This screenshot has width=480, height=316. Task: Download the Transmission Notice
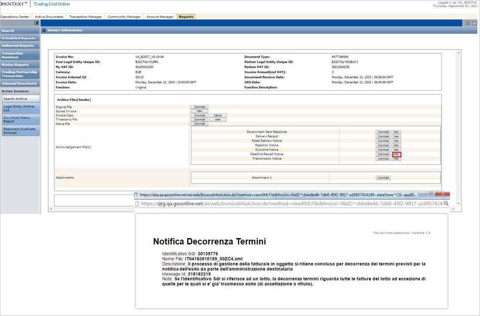coord(383,159)
